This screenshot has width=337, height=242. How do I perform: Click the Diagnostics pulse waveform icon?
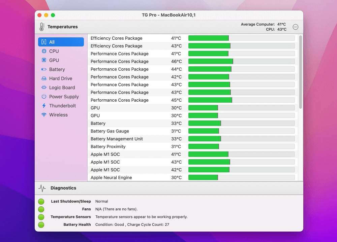42,188
